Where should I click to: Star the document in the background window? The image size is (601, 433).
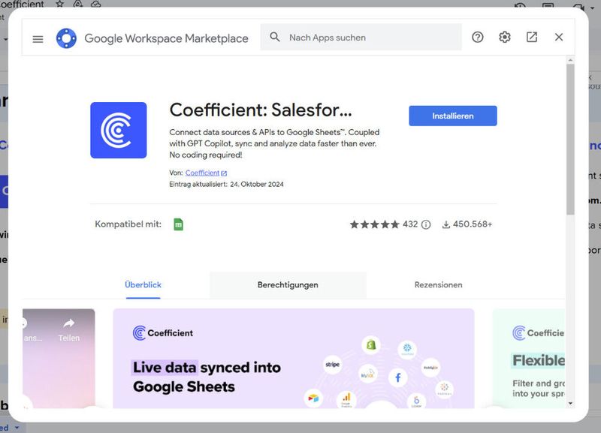coord(60,4)
